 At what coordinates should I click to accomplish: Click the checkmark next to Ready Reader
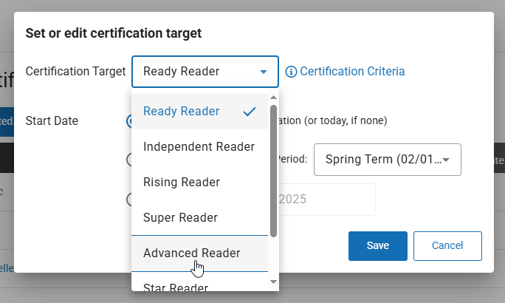(x=250, y=112)
